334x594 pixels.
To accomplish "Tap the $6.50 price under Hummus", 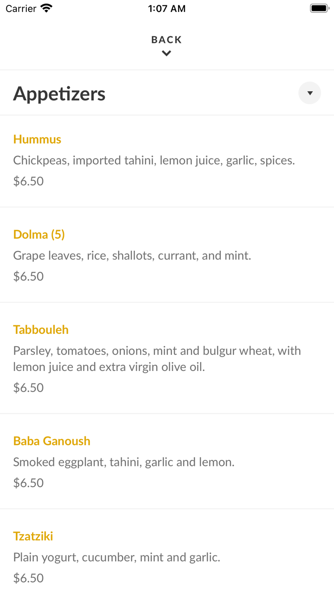I will tap(29, 181).
